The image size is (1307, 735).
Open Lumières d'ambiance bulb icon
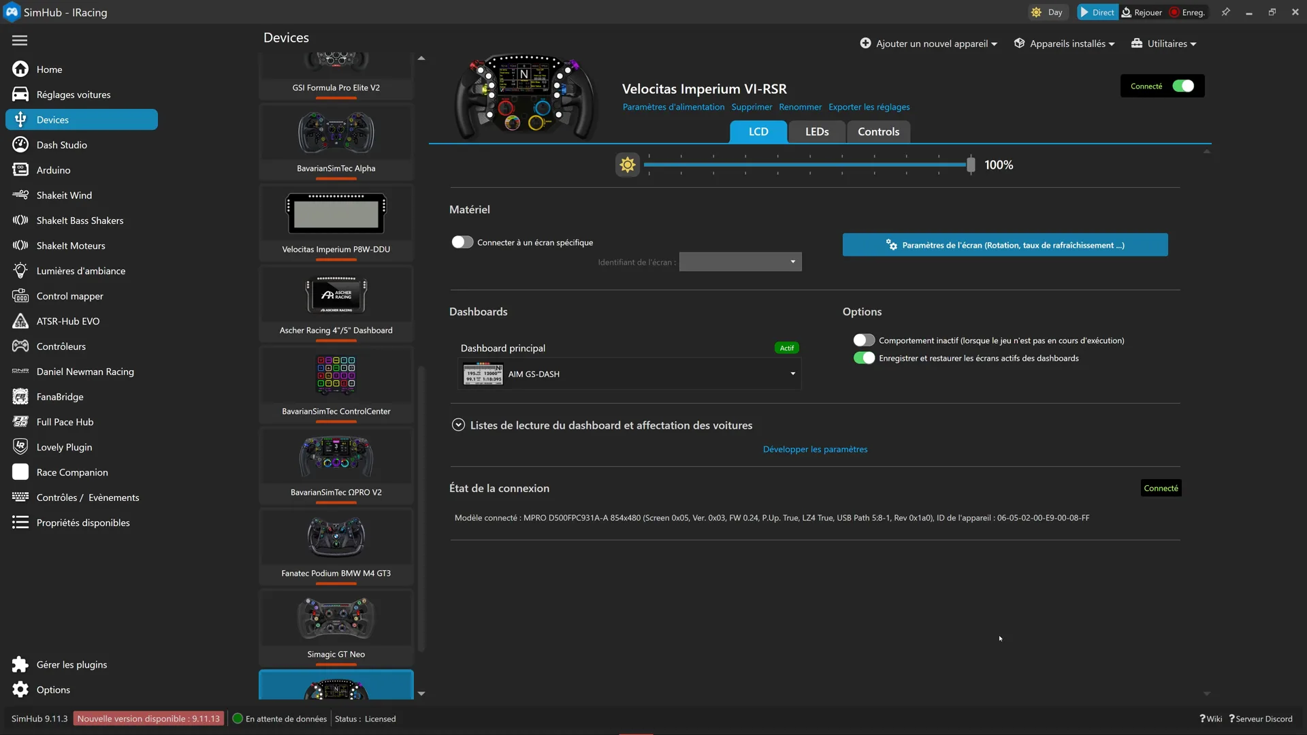pos(20,271)
